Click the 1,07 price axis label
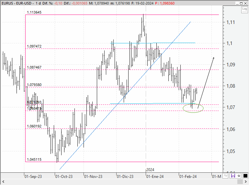 tap(231, 107)
